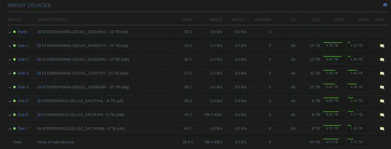The width and height of the screenshot is (391, 149).
Task: Open the Disk 7 settings link
Action: 23,128
